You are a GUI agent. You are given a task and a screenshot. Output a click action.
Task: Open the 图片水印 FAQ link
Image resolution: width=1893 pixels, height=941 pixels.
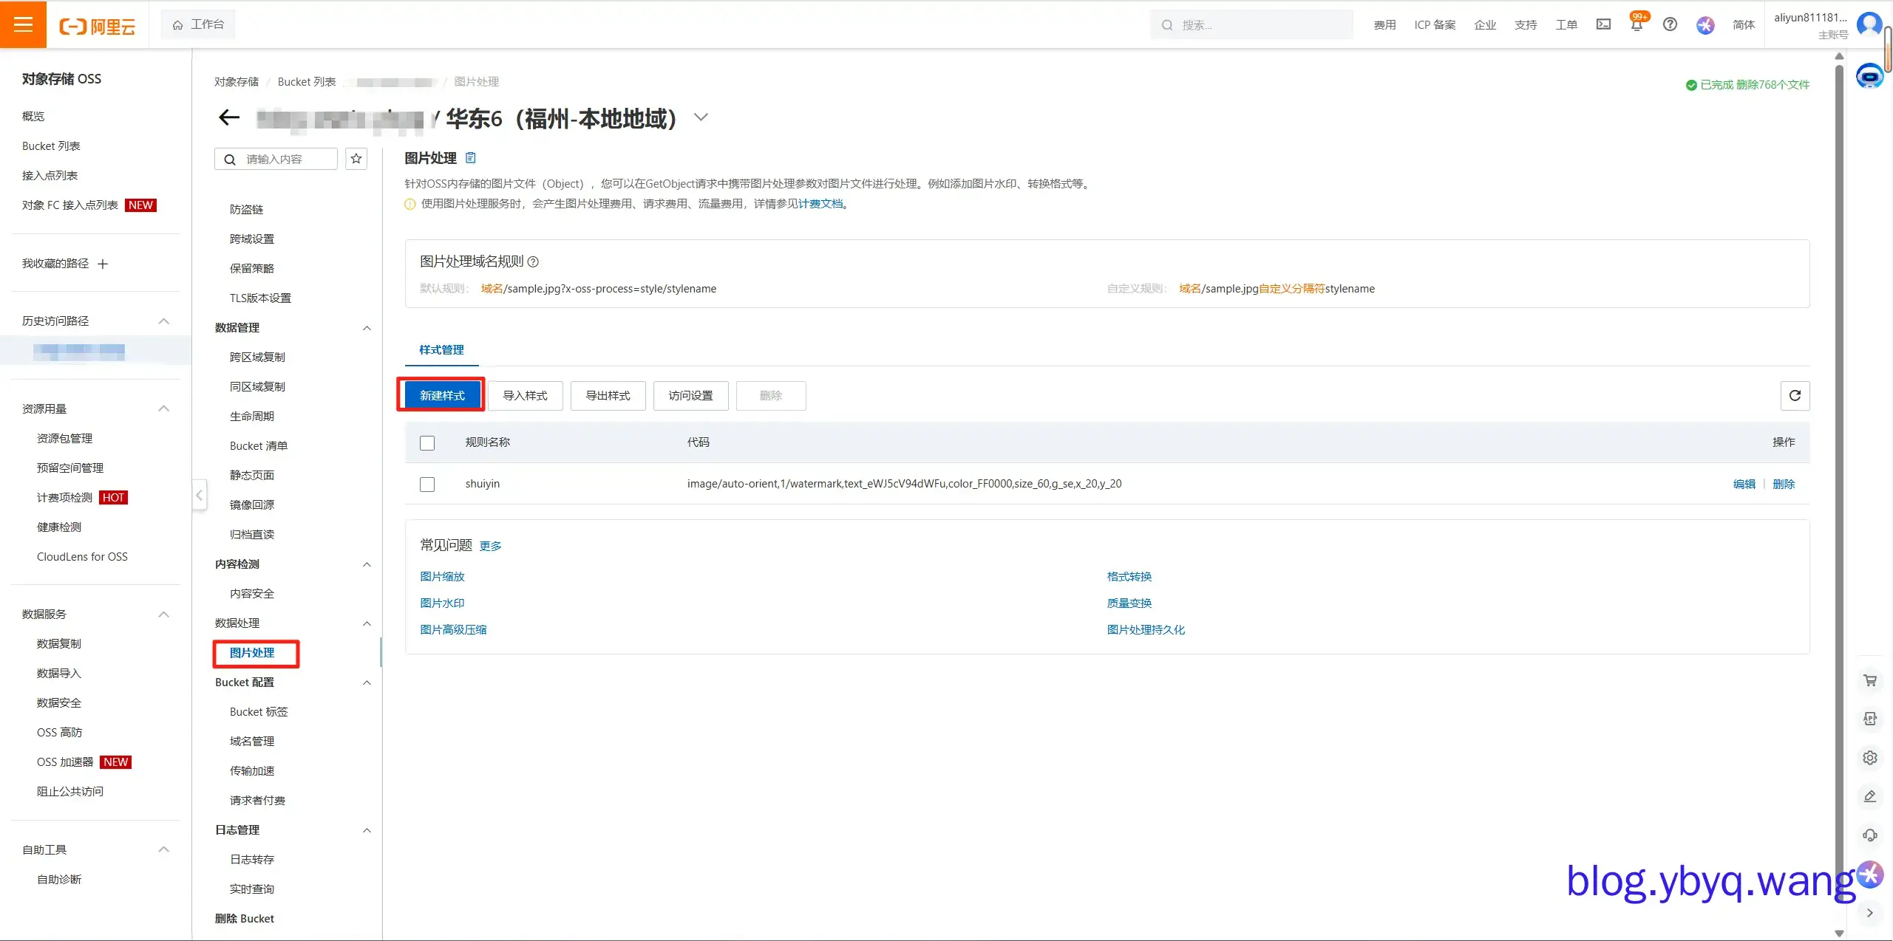441,602
